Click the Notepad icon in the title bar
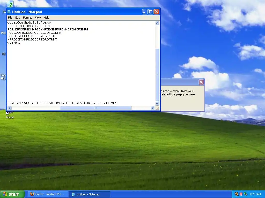This screenshot has height=198, width=265. tap(9, 12)
